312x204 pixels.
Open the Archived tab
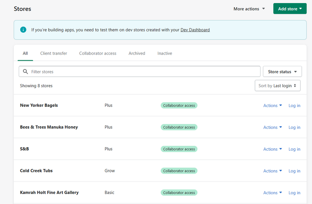click(136, 53)
